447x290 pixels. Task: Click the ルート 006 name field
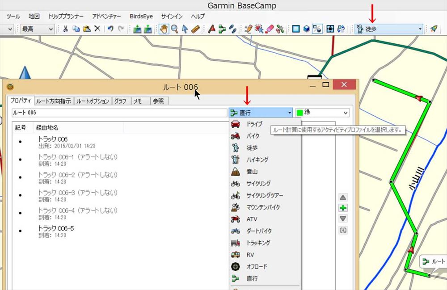119,113
